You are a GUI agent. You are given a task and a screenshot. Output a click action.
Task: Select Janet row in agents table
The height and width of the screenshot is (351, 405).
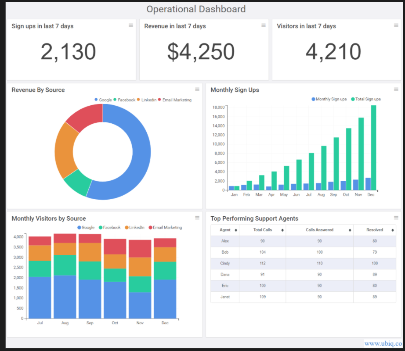click(303, 297)
